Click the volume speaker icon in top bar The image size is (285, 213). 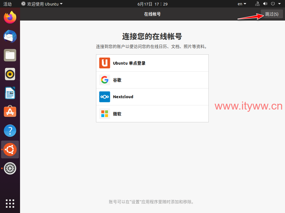pyautogui.click(x=265, y=4)
